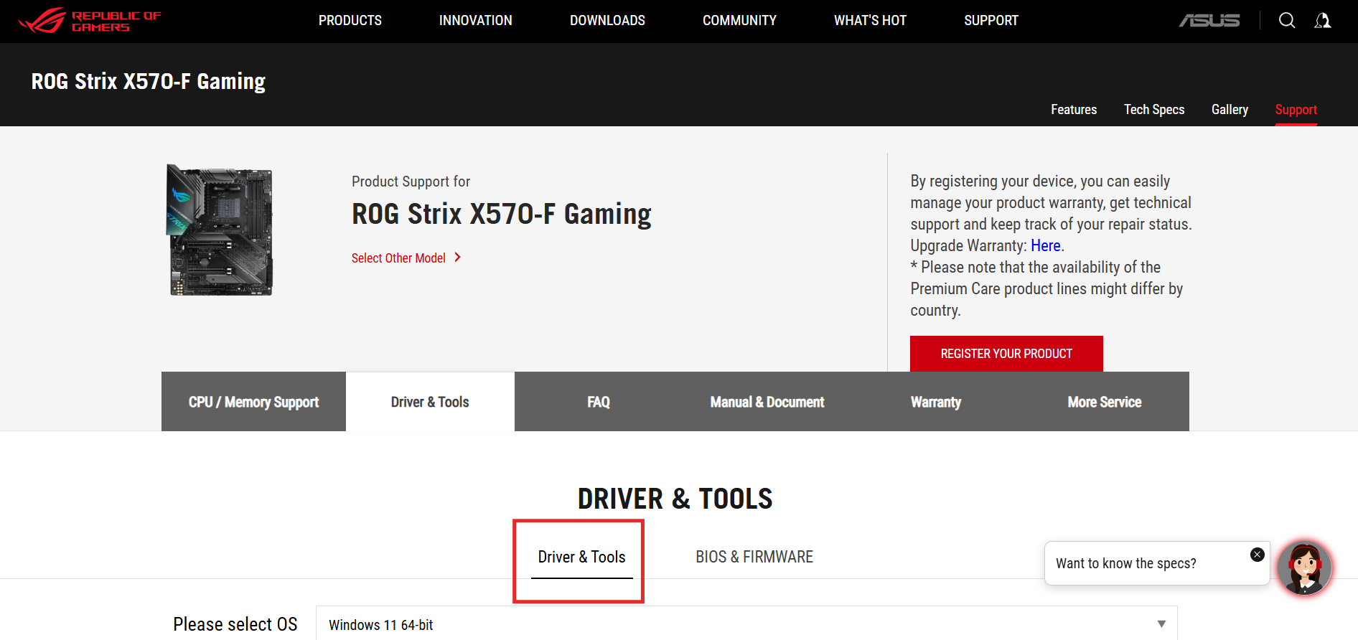Image resolution: width=1358 pixels, height=640 pixels.
Task: Click the Select Other Model link
Action: point(398,258)
